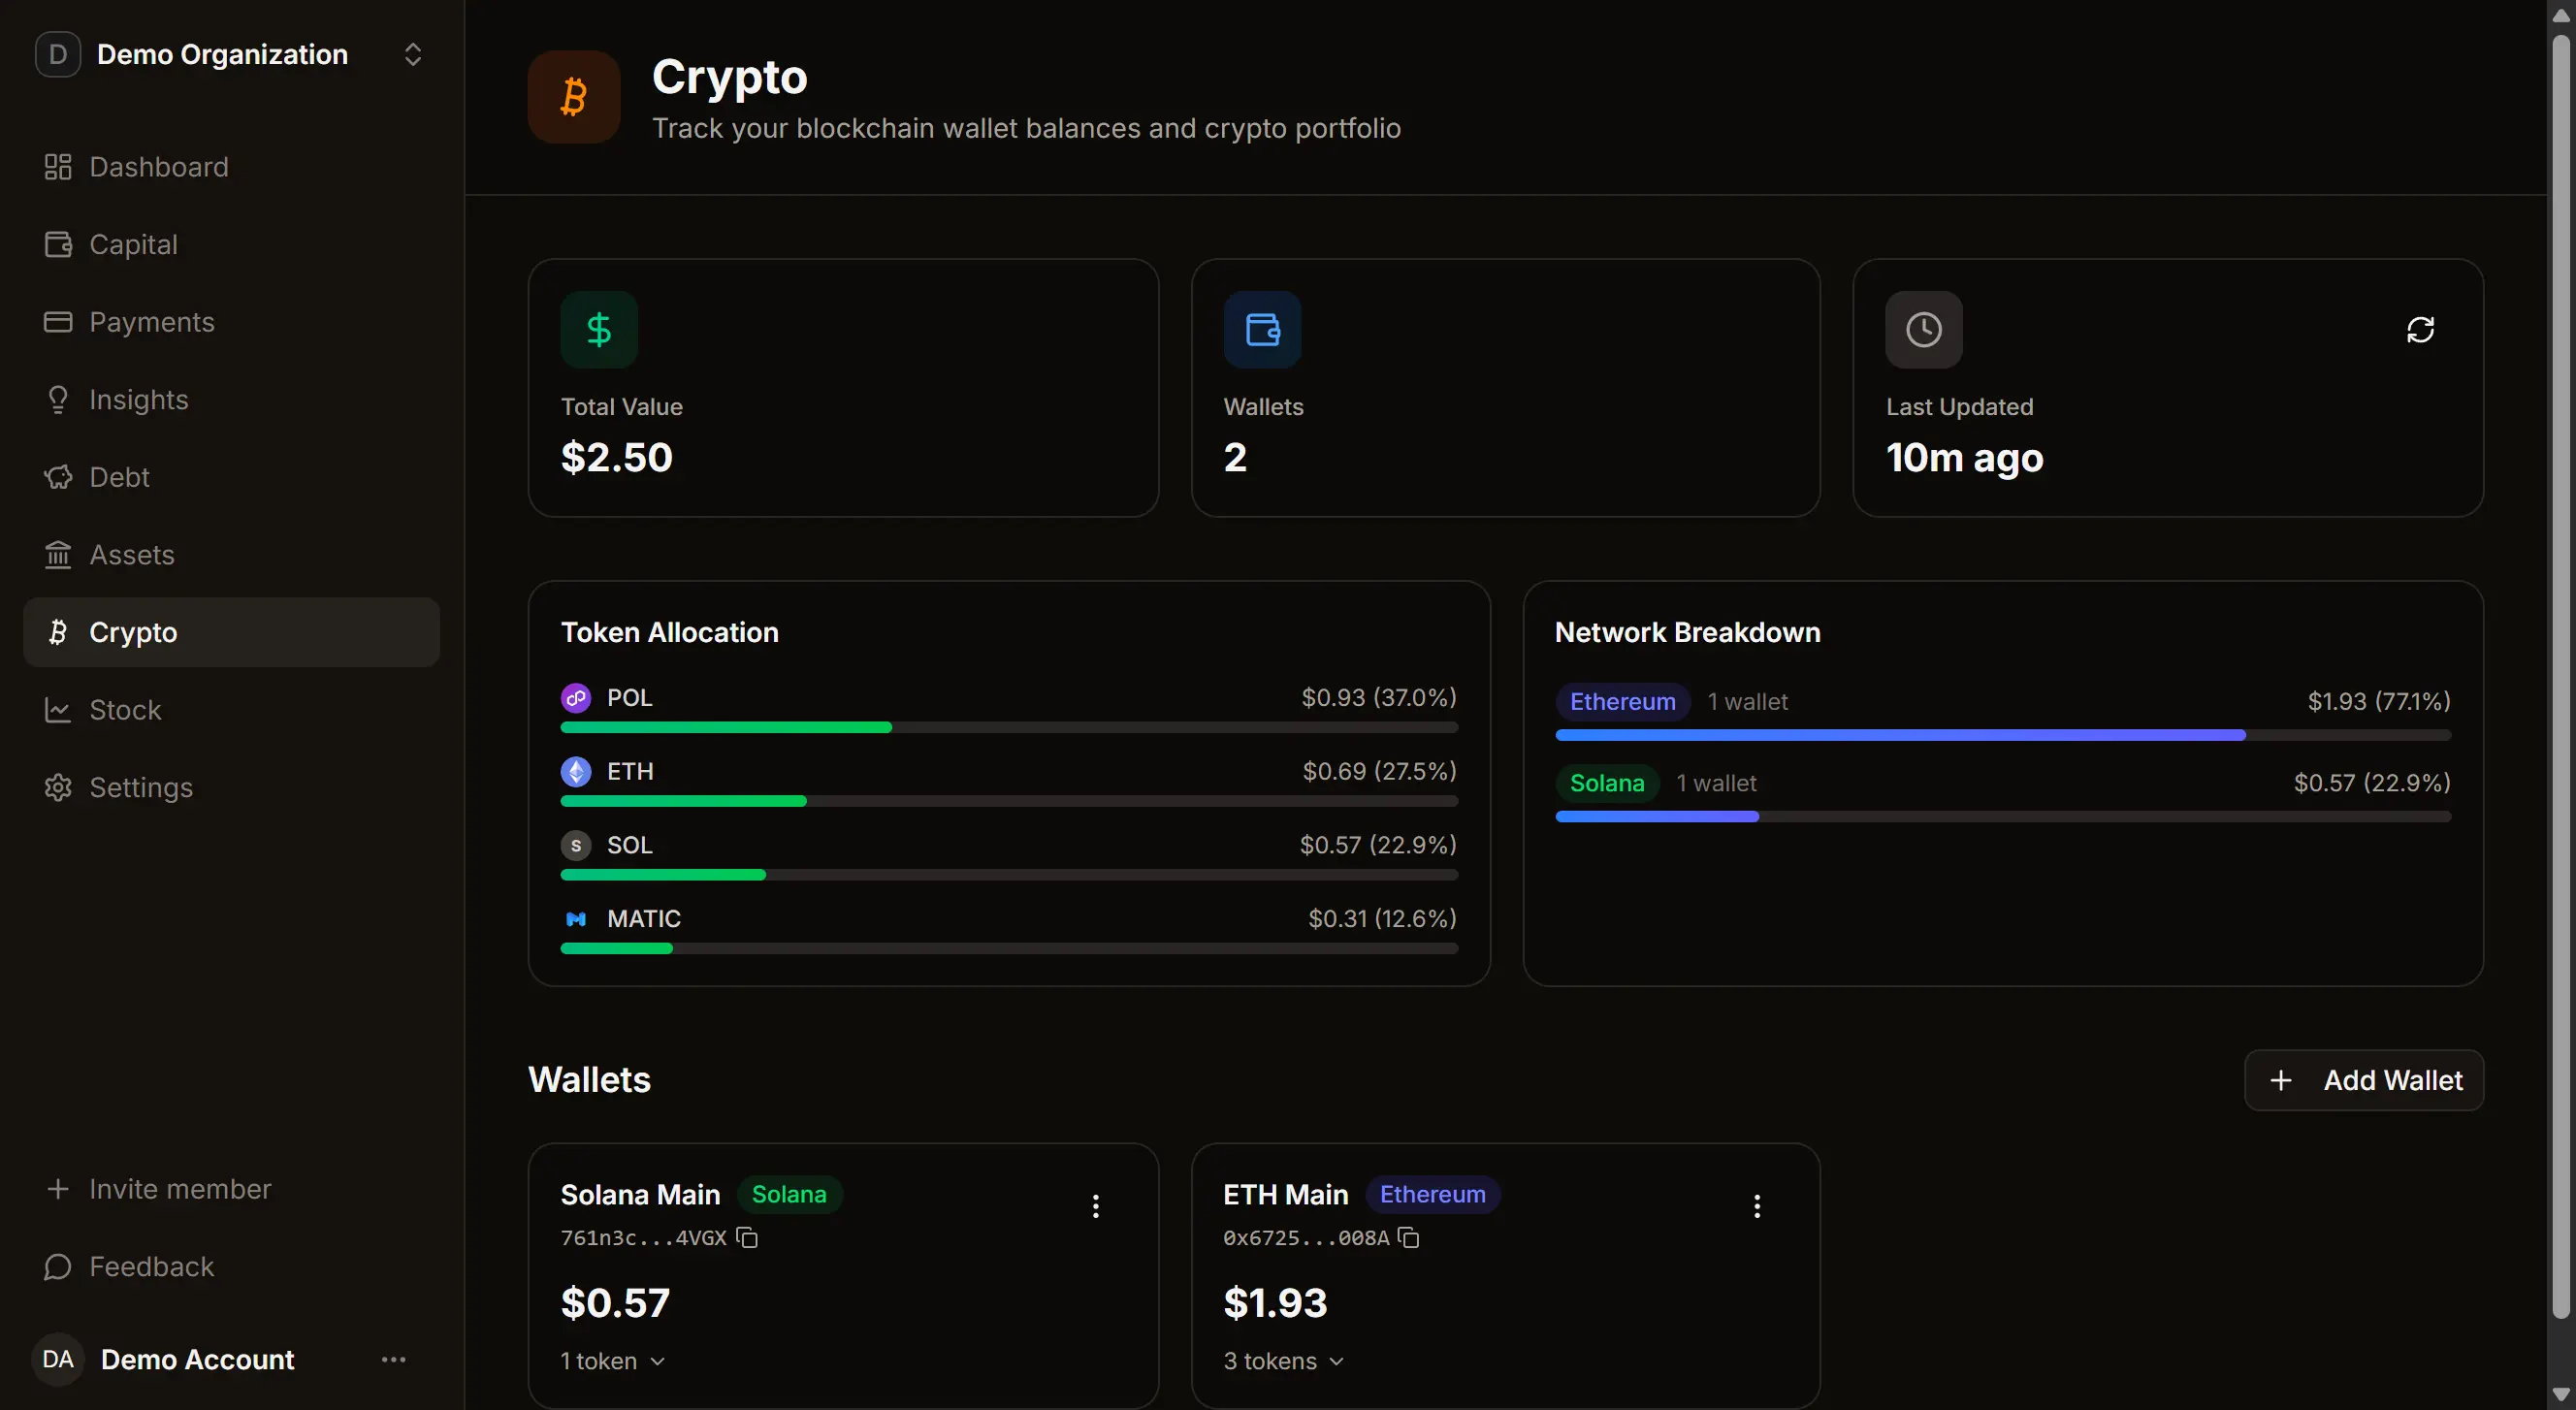Click the Capital wallet icon in sidebar

58,244
